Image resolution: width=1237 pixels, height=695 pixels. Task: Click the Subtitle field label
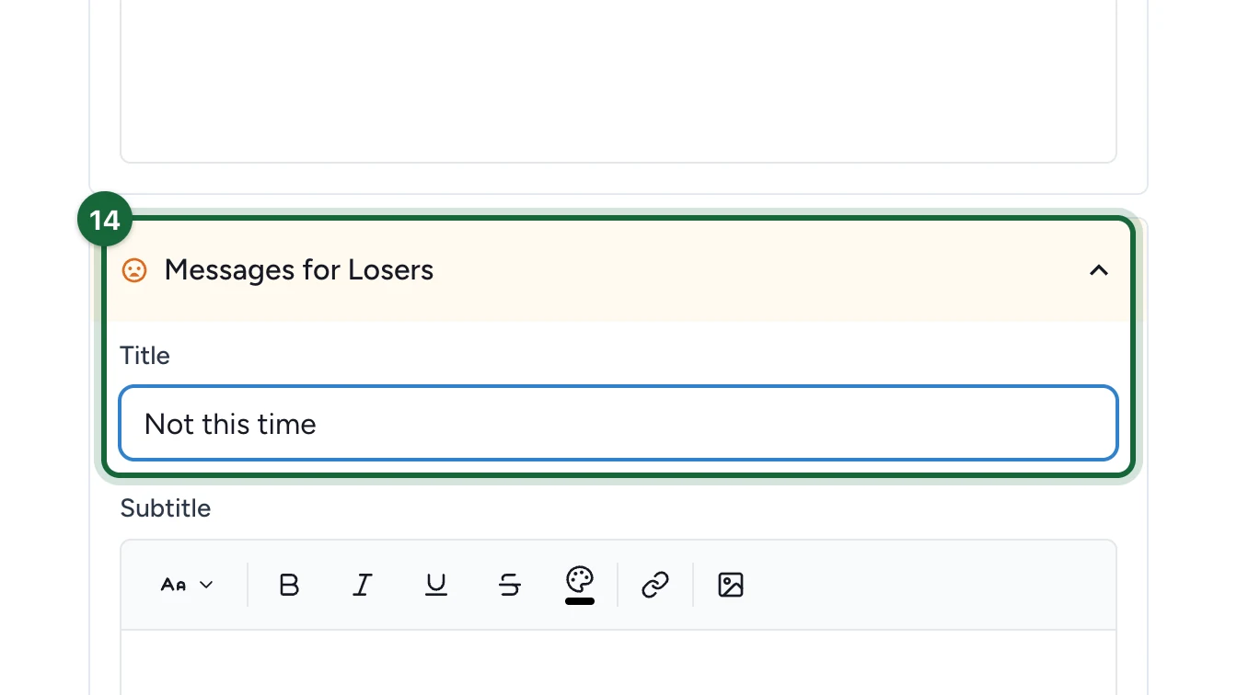point(166,508)
